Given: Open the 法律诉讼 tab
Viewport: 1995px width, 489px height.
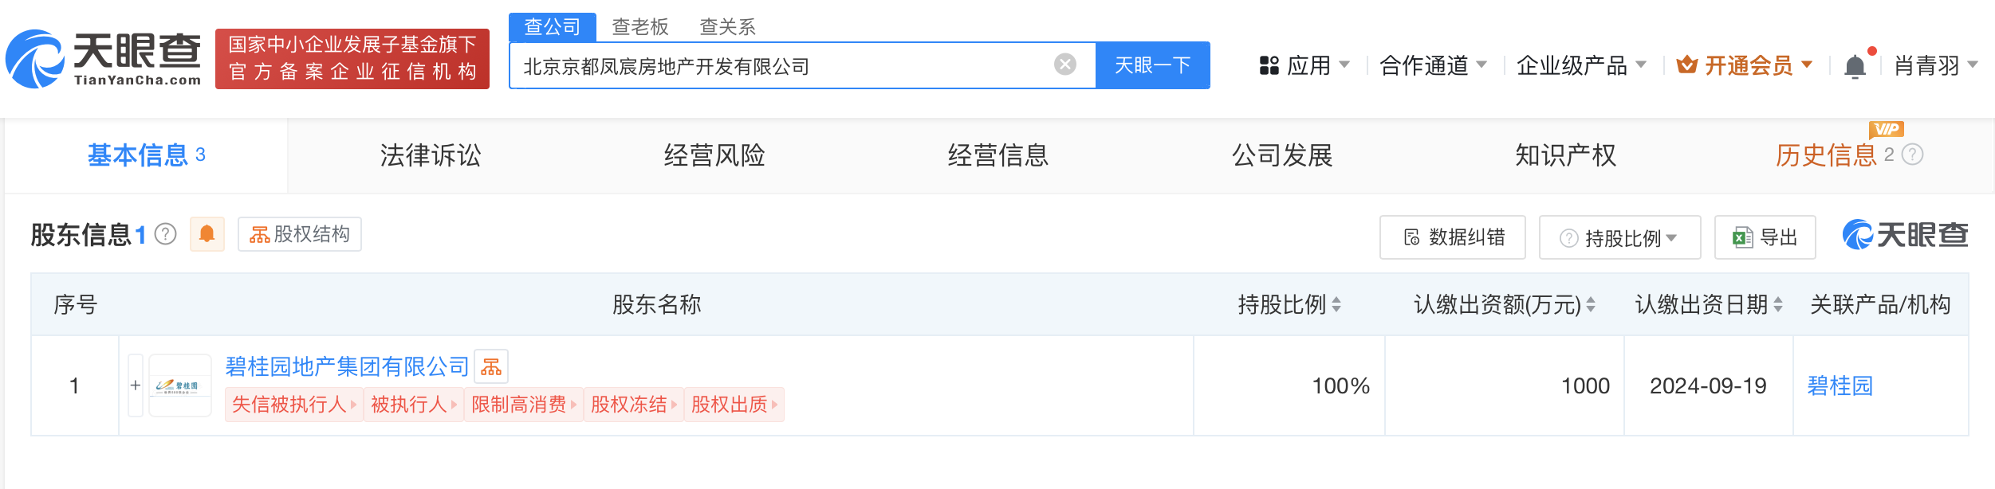Looking at the screenshot, I should tap(431, 156).
